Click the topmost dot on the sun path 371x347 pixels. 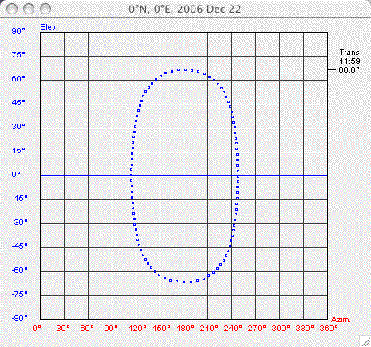[x=185, y=69]
